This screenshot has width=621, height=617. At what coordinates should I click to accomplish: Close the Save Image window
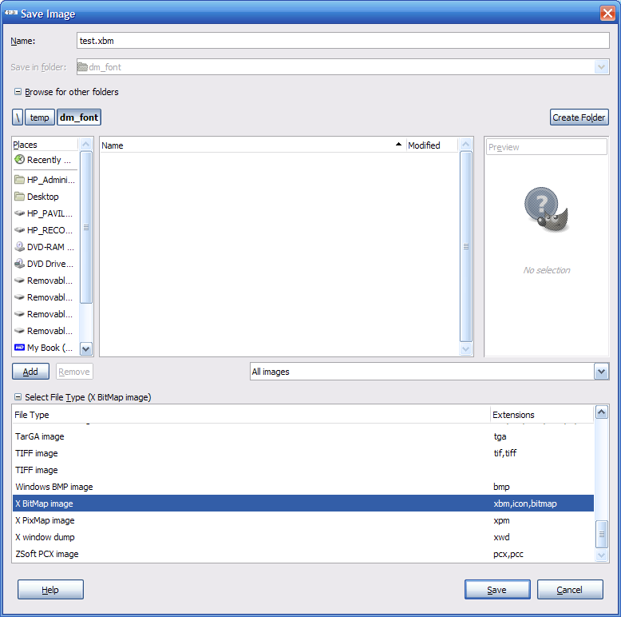pyautogui.click(x=607, y=13)
